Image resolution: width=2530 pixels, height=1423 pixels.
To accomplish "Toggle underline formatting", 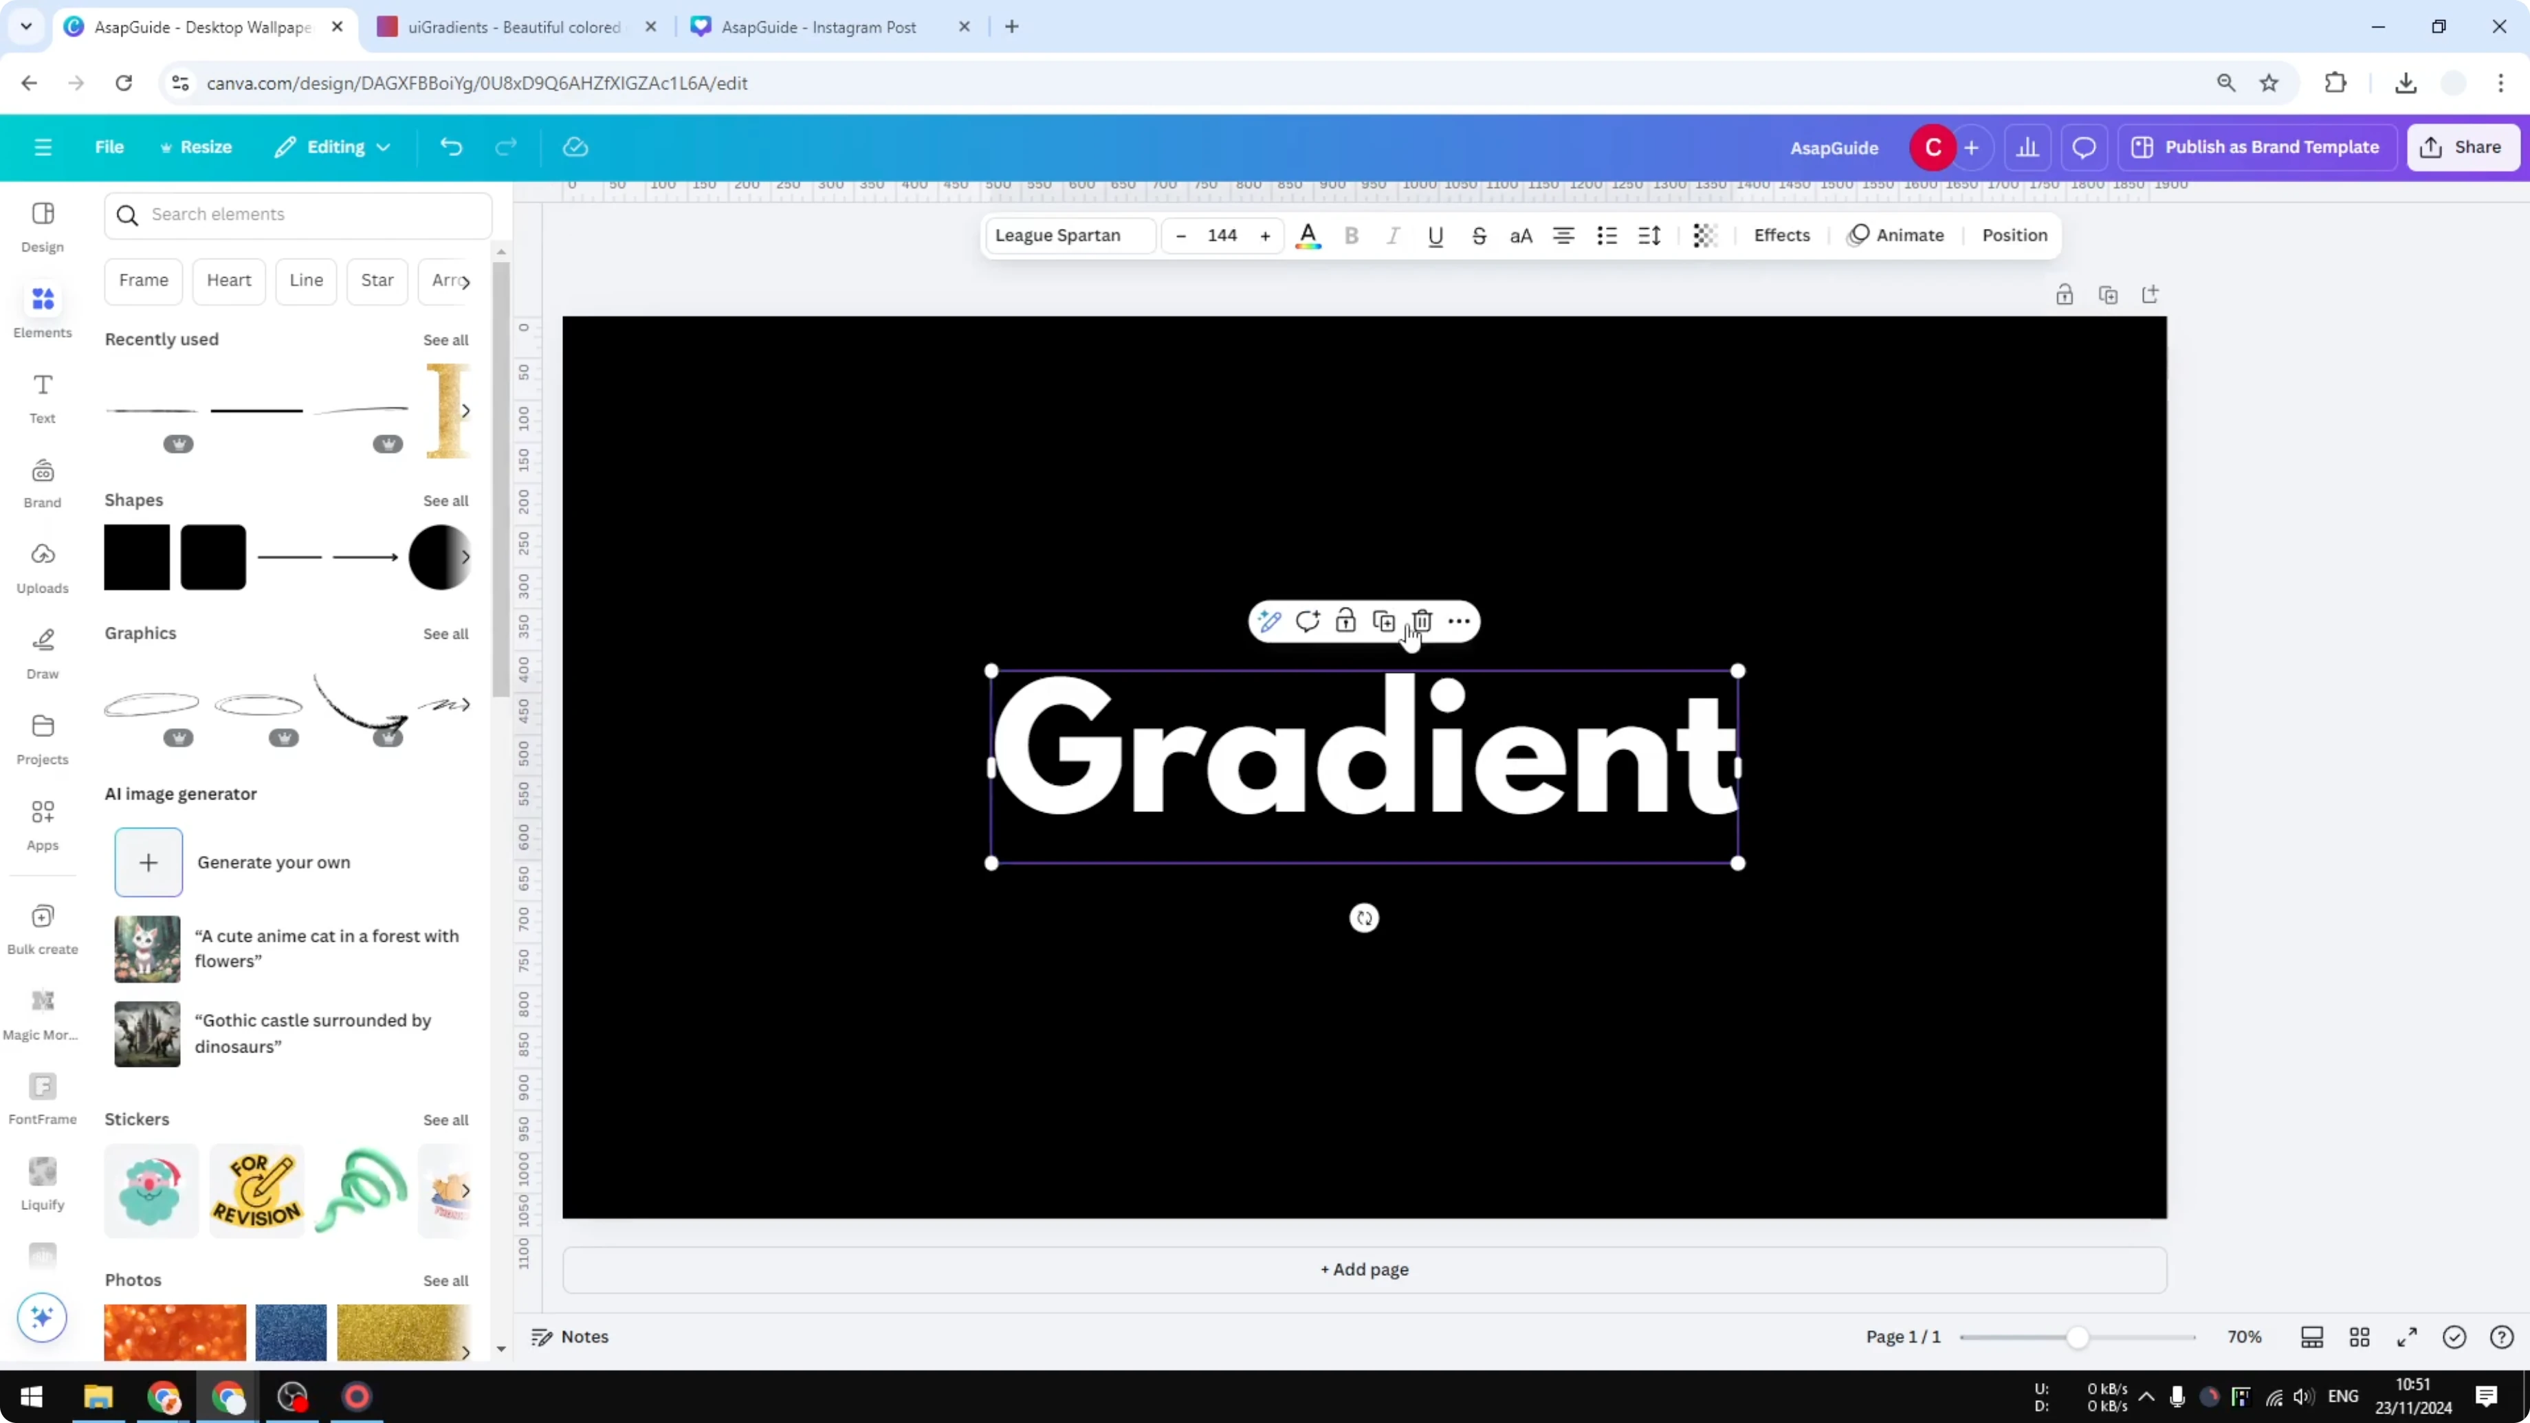I will [1436, 236].
